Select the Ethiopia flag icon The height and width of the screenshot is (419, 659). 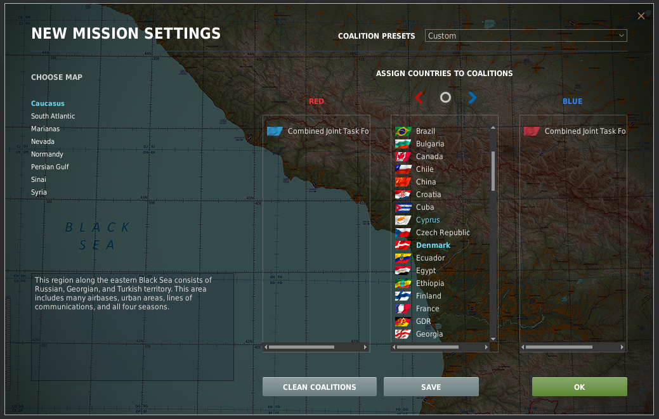point(403,283)
